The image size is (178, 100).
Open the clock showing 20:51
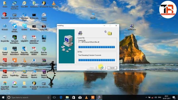(166, 97)
